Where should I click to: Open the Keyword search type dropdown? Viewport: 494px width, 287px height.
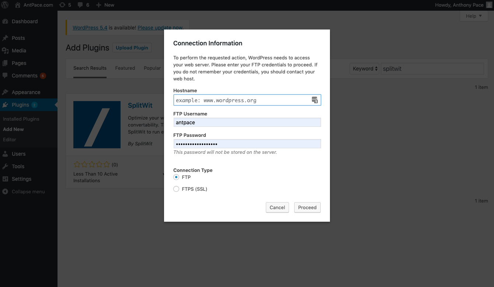364,69
